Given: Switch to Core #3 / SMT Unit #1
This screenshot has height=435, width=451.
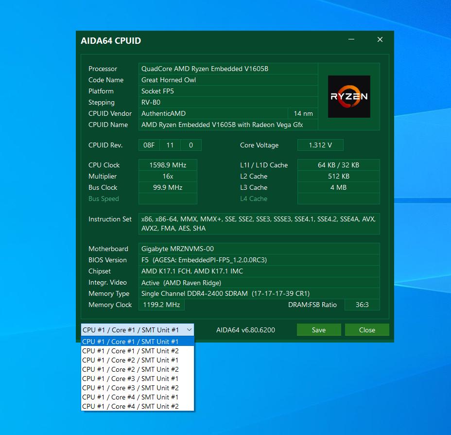Looking at the screenshot, I should click(x=130, y=379).
